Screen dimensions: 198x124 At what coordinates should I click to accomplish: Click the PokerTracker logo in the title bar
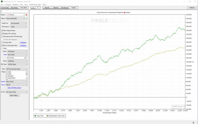2,1
